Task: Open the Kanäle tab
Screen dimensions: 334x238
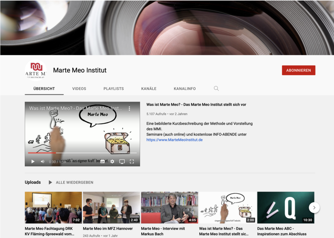Action: [x=149, y=89]
